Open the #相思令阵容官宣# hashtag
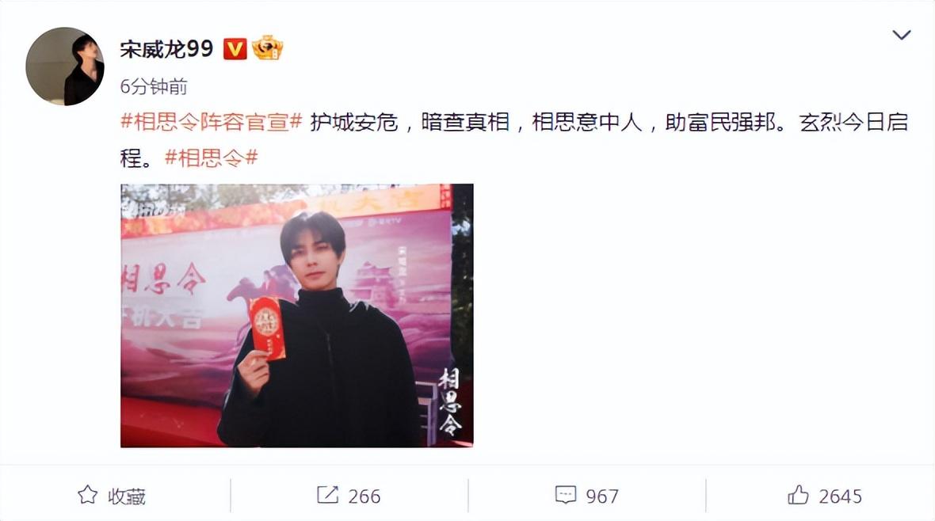This screenshot has height=521, width=935. coord(212,122)
